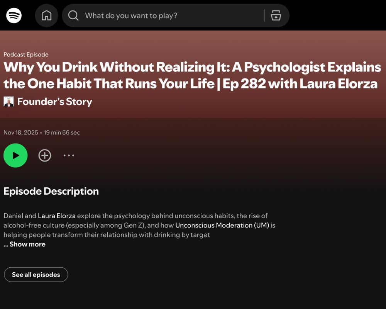Click the Founder's Story cover thumbnail

[x=8, y=102]
